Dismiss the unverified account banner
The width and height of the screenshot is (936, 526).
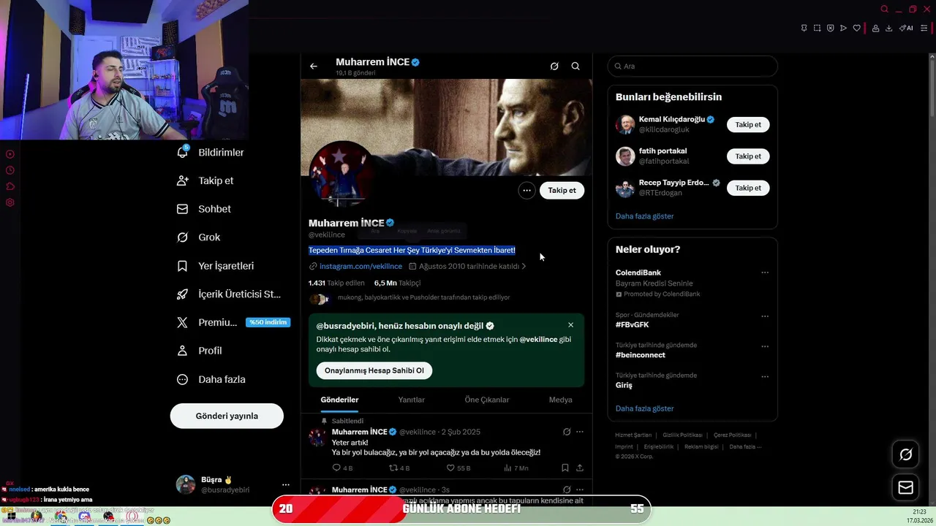(570, 325)
